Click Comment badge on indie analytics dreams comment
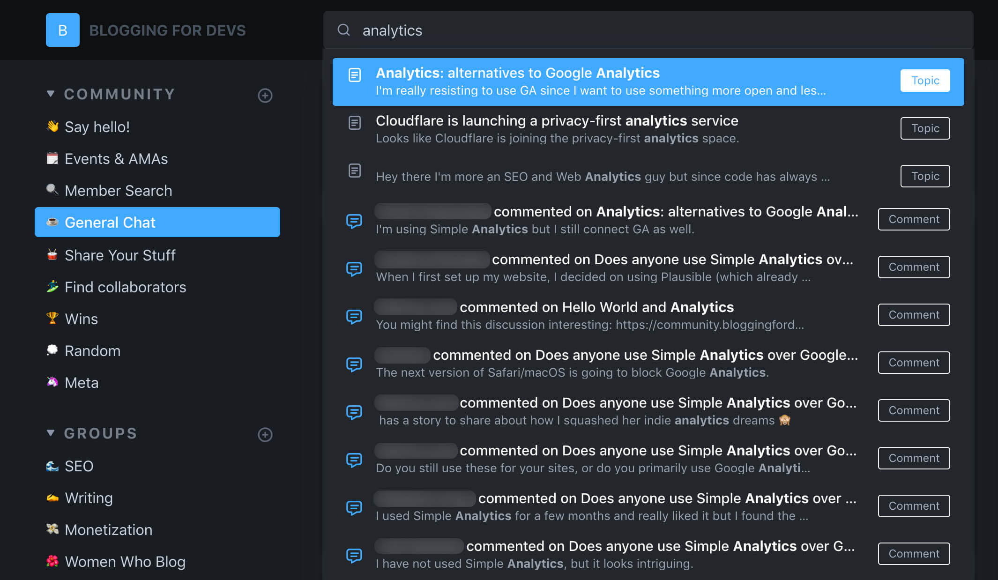The width and height of the screenshot is (998, 580). (914, 410)
